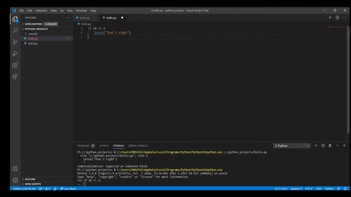Switch to the Debug Console tab
The image size is (351, 197).
(x=138, y=146)
